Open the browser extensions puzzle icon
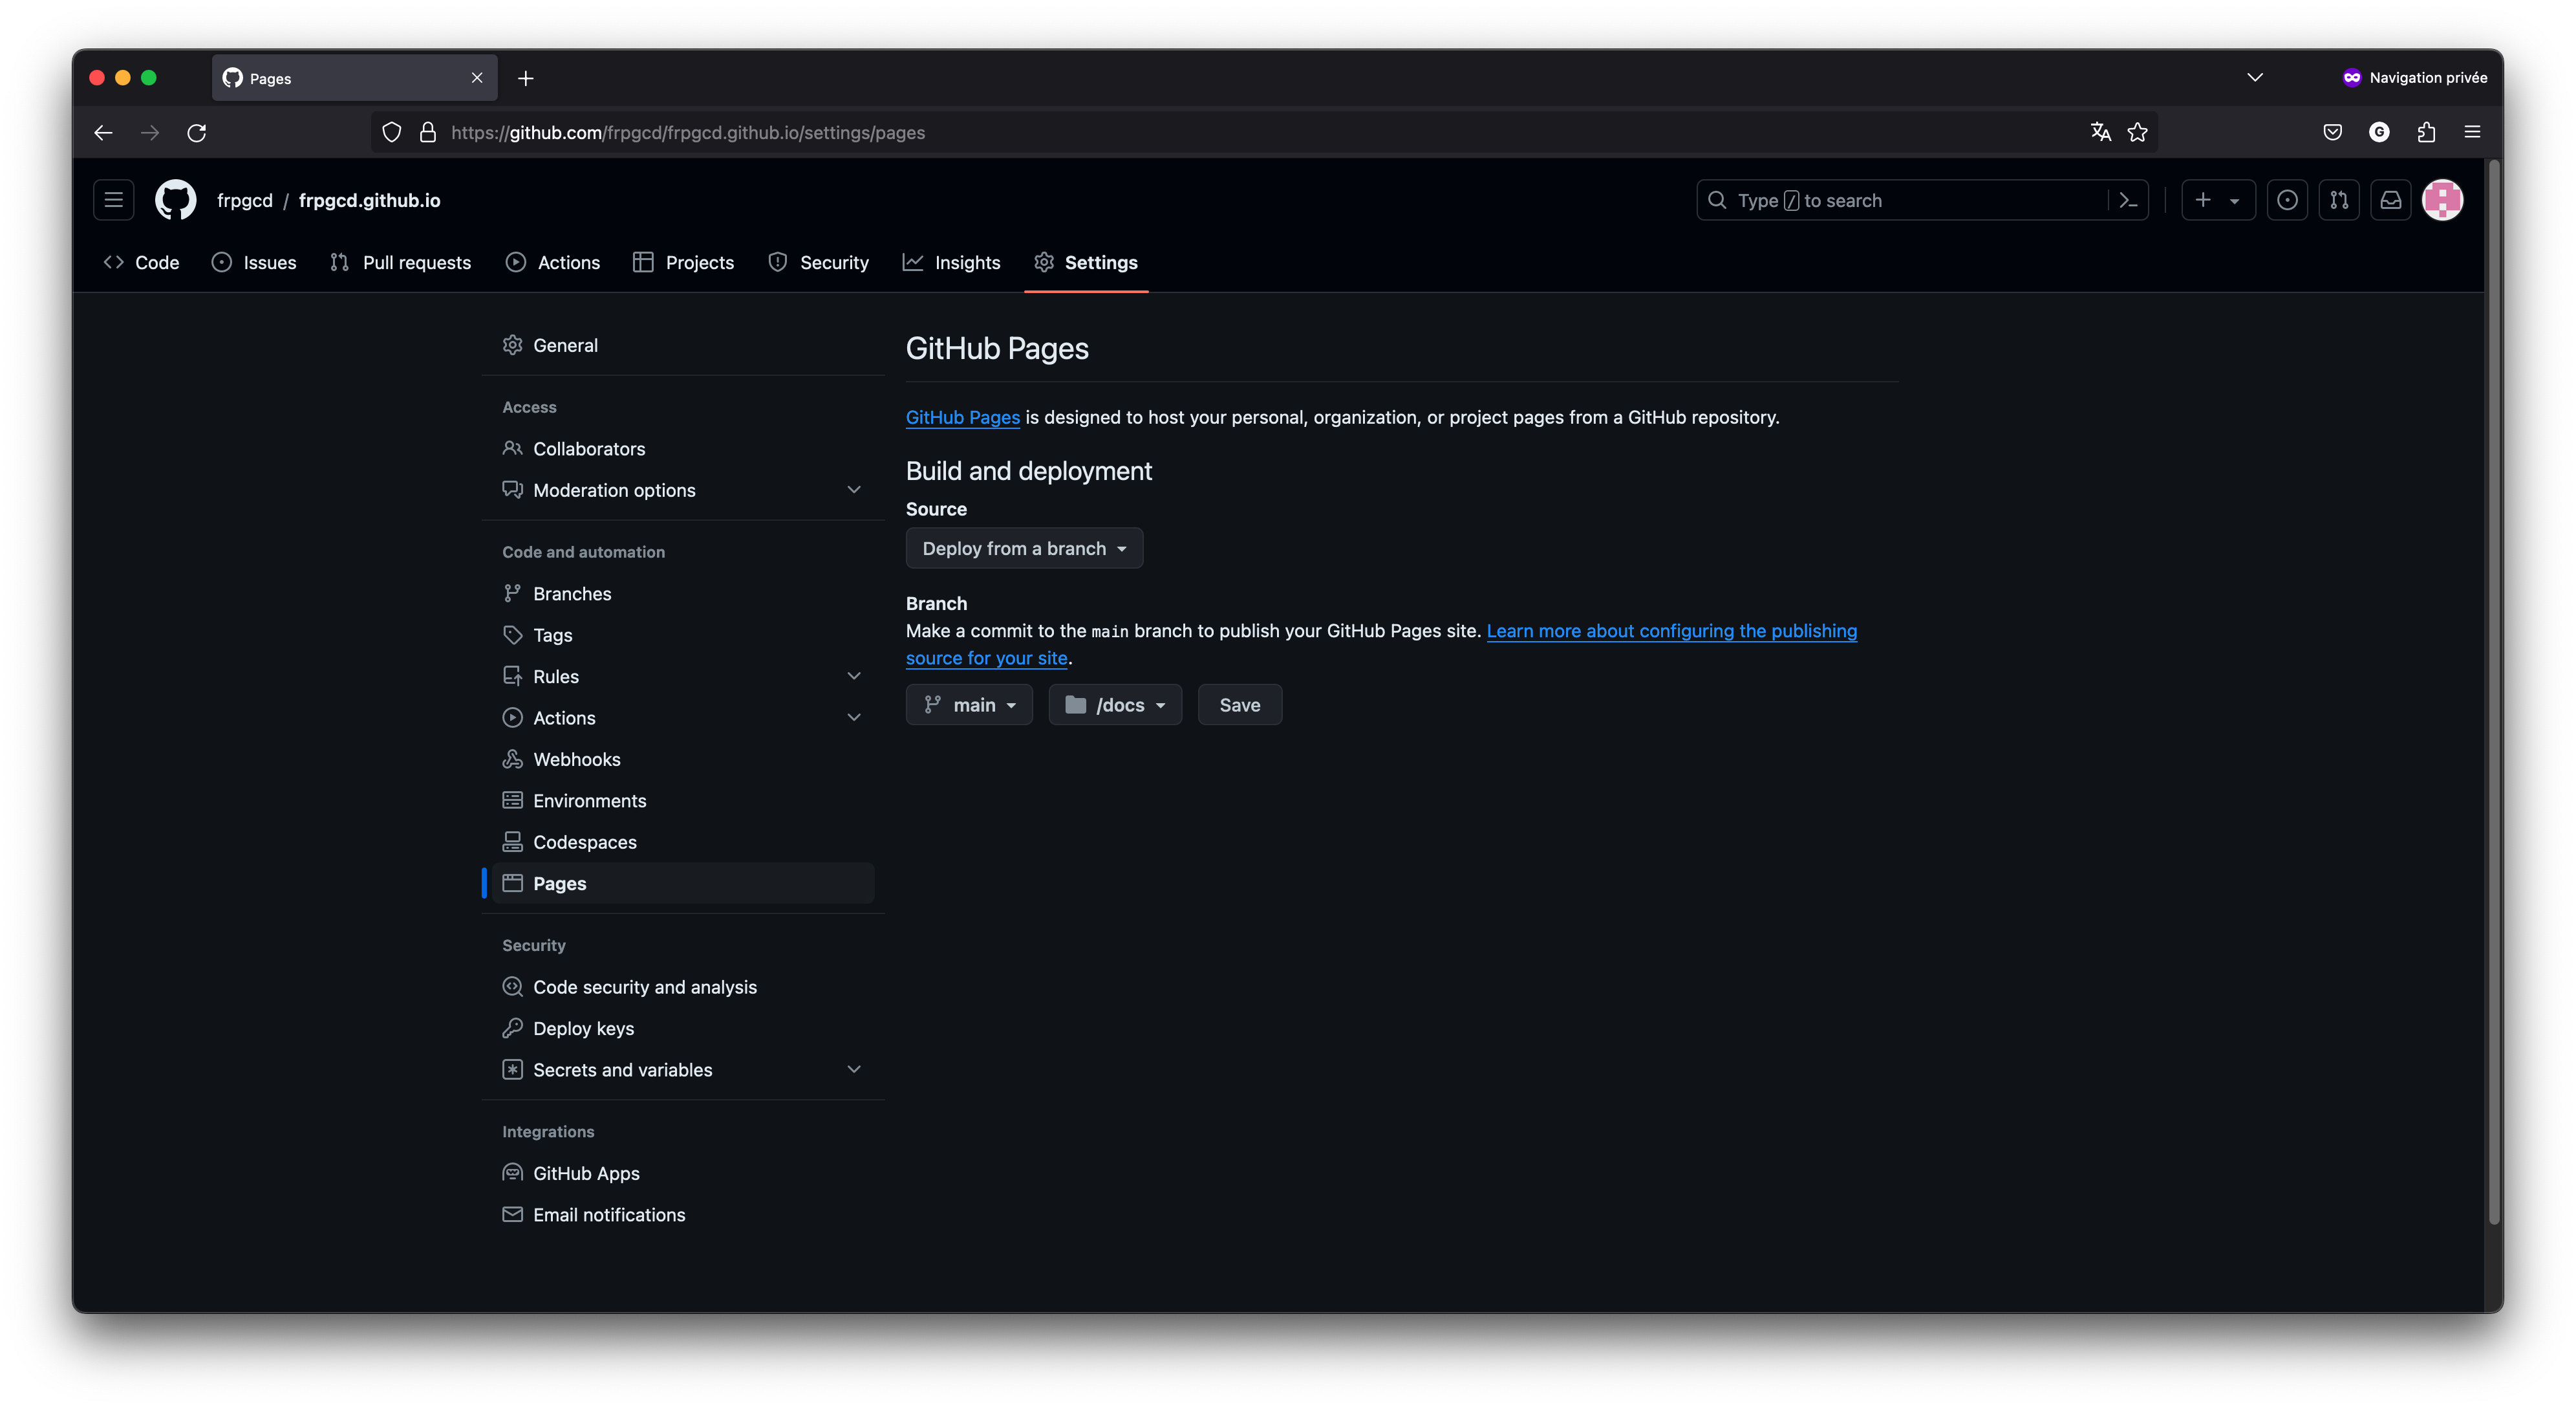The image size is (2576, 1409). pos(2426,132)
